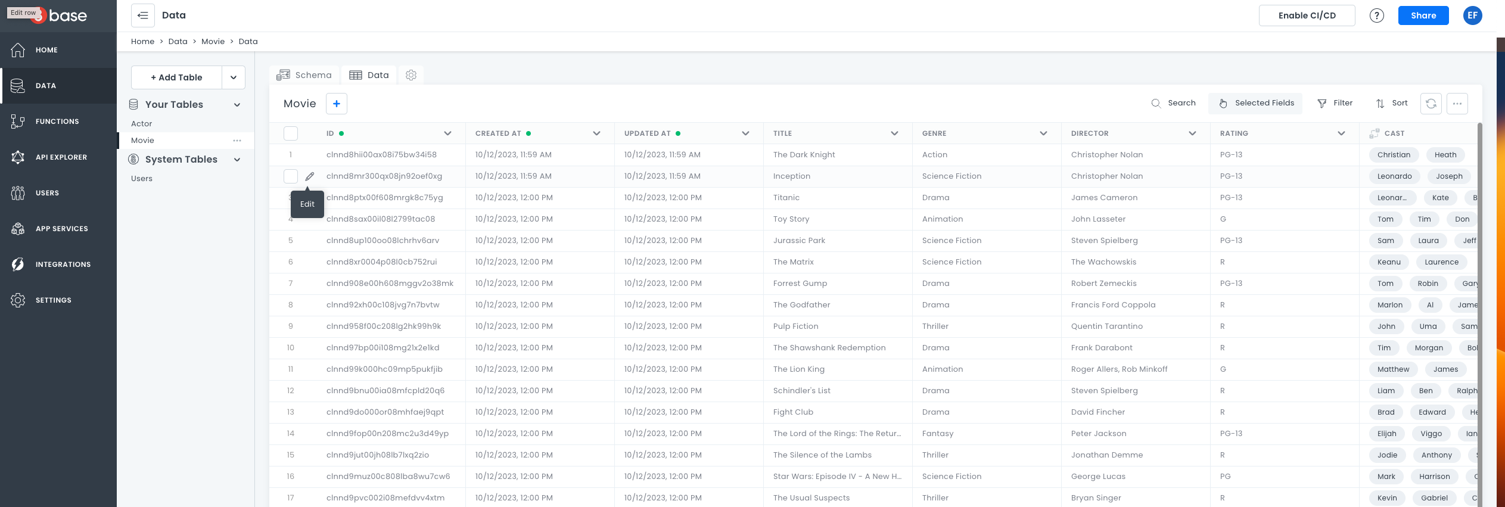Screen dimensions: 1505x507
Task: Collapse the sidebar with the menu toggle icon
Action: [143, 15]
